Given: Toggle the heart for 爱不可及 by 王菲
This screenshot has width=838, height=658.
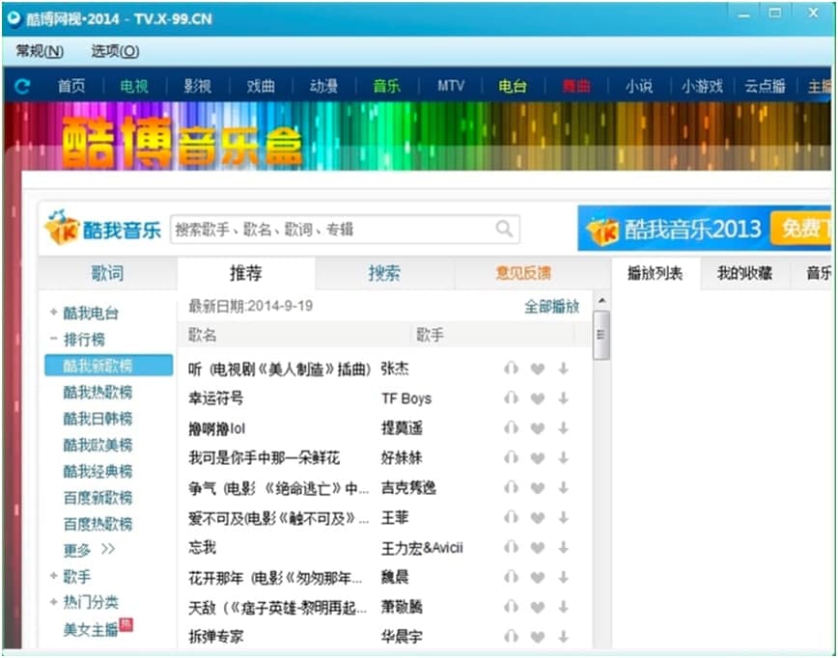Looking at the screenshot, I should pos(538,518).
